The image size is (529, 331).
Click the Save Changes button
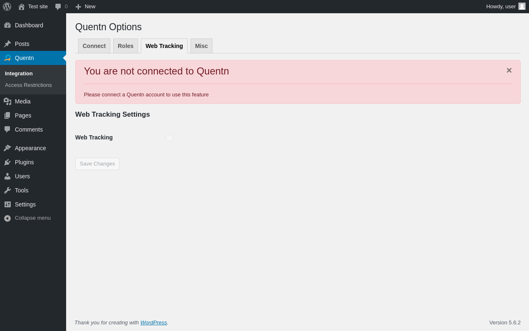[x=97, y=164]
